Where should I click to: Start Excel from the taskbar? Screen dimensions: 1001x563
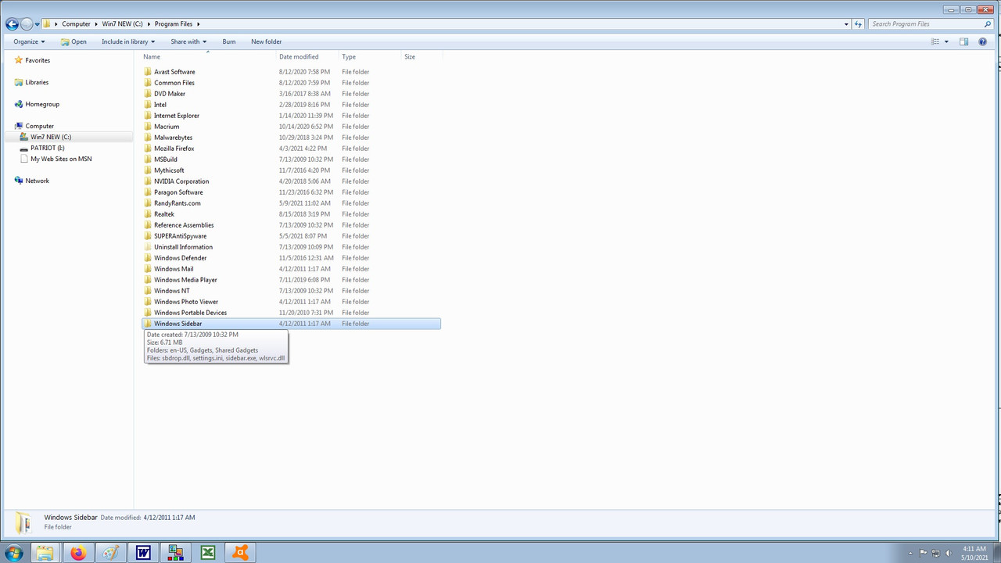[x=207, y=553]
